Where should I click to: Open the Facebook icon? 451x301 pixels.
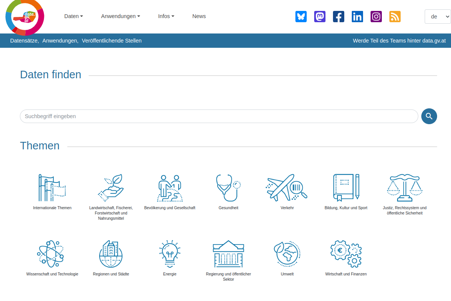pyautogui.click(x=339, y=17)
